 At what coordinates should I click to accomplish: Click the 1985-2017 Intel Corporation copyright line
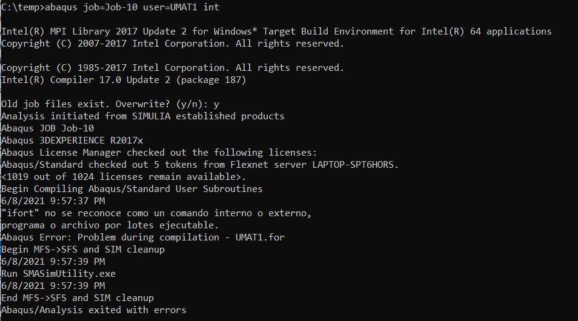click(x=173, y=68)
